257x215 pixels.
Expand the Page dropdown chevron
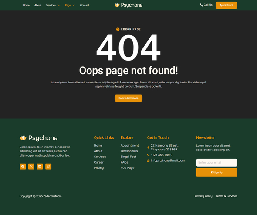[74, 5]
